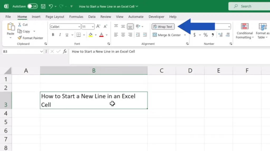Expand the Borders dropdown arrow
This screenshot has height=151, width=270.
[x=84, y=35]
